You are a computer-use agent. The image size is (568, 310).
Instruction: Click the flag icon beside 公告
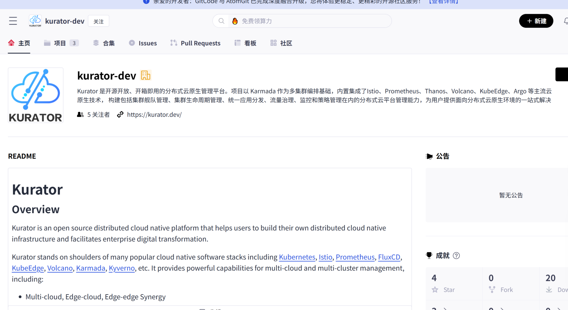[x=429, y=156]
